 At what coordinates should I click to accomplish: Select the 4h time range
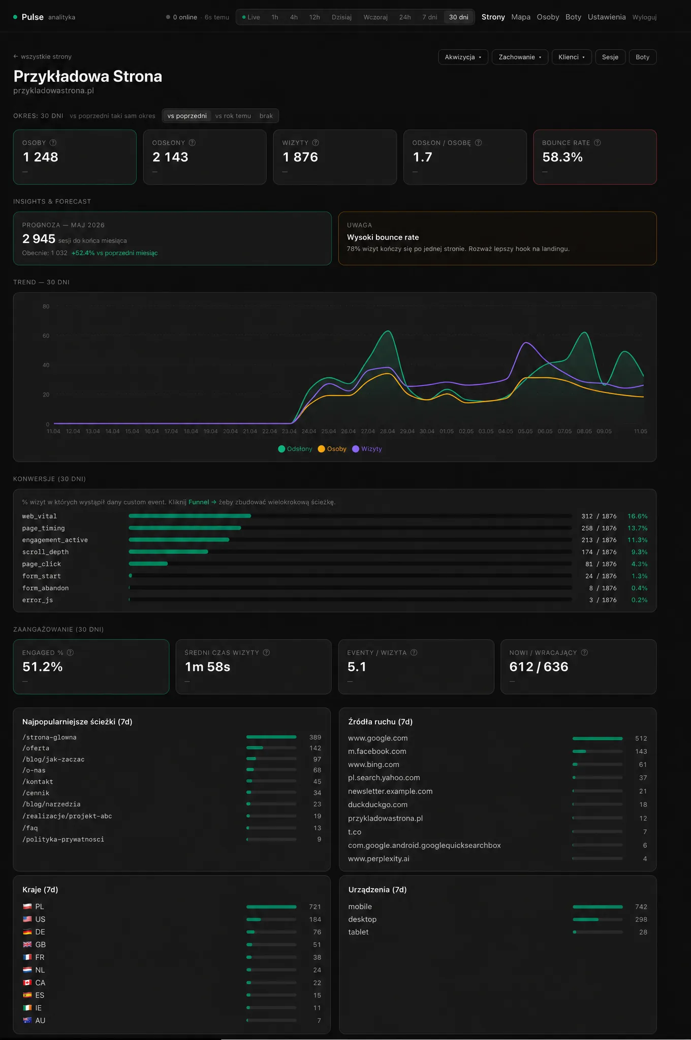coord(294,17)
